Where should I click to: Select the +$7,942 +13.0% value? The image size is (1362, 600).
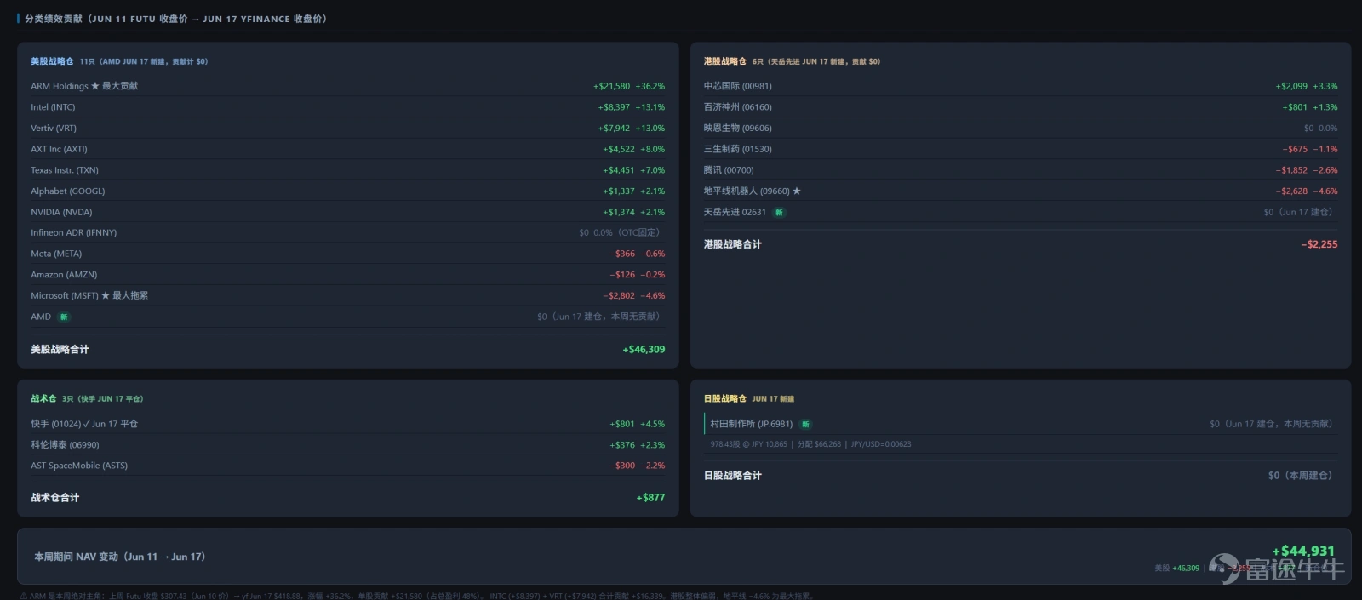632,129
